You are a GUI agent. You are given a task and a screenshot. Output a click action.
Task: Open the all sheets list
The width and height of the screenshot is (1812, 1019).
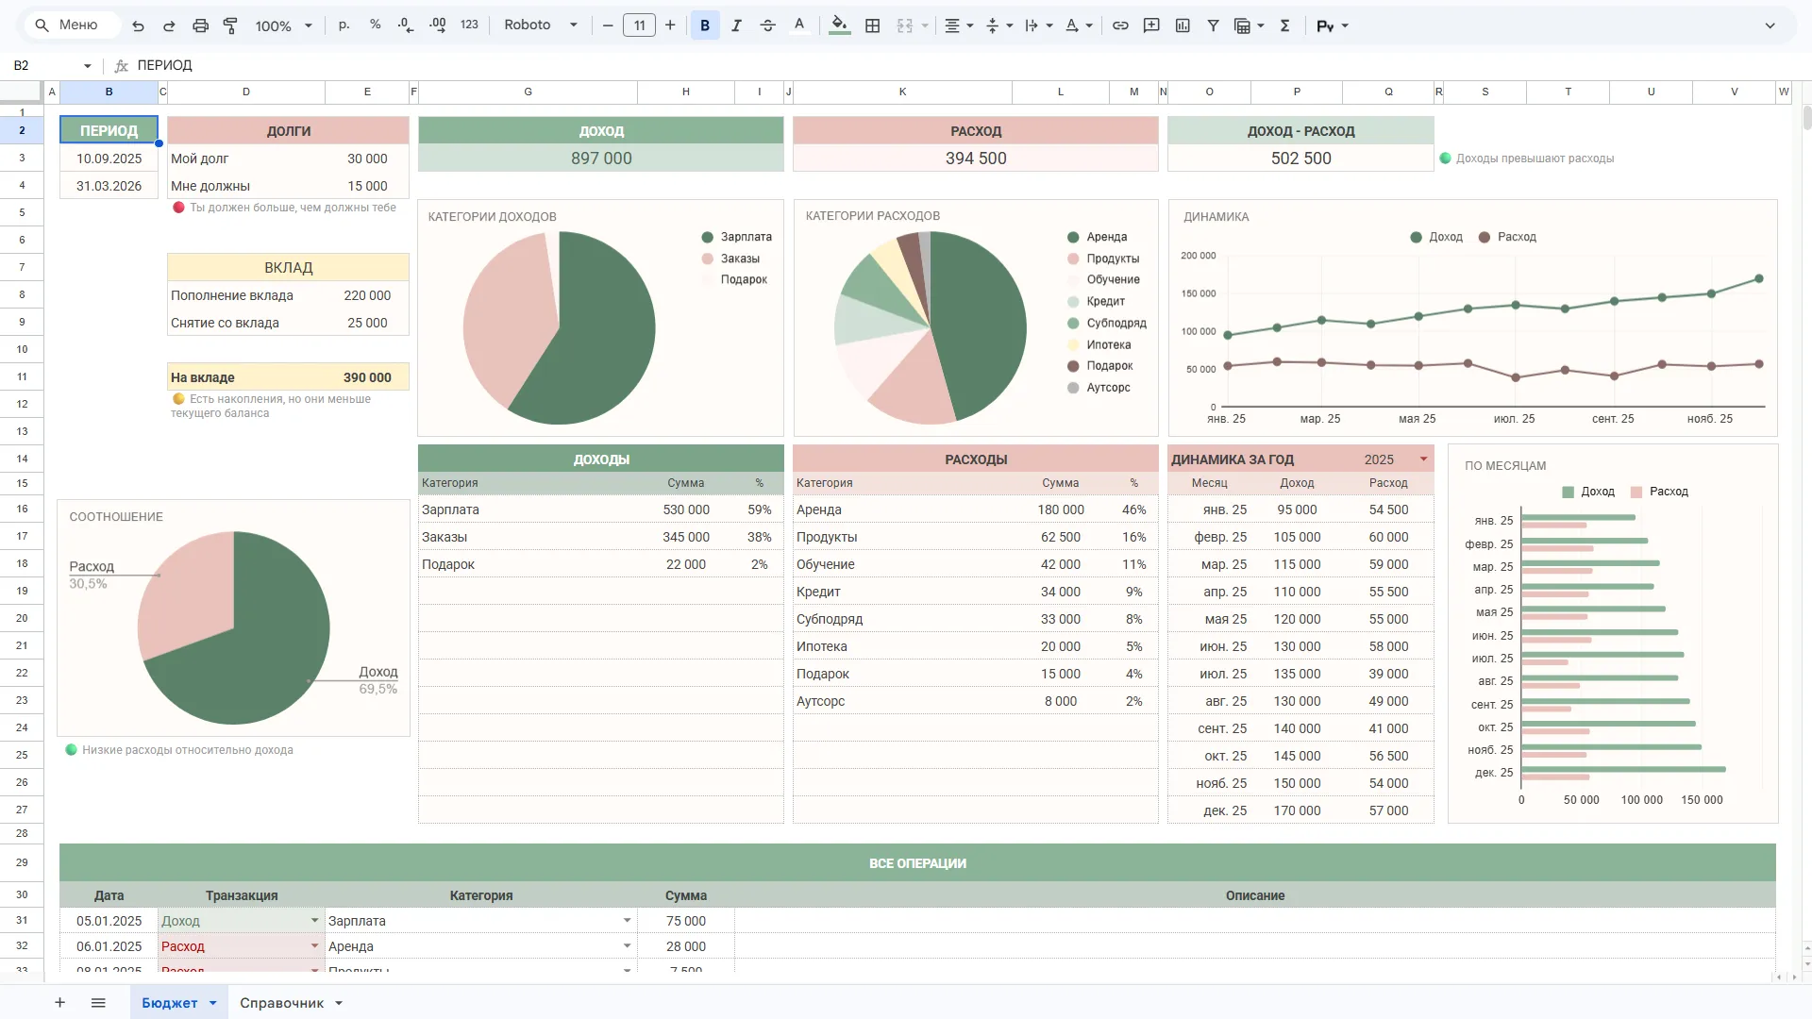click(x=98, y=1003)
